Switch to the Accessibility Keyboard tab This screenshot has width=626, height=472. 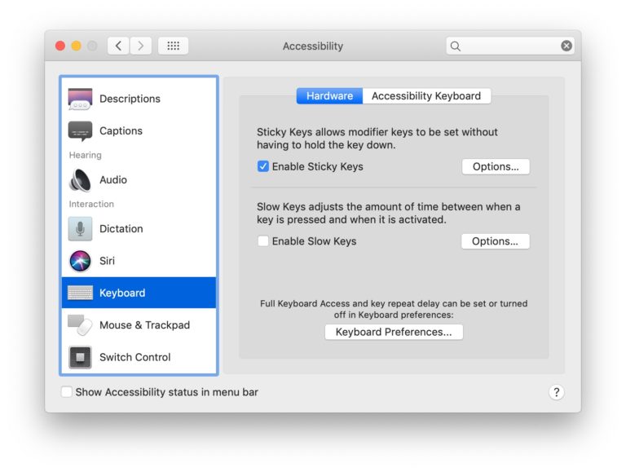(426, 96)
